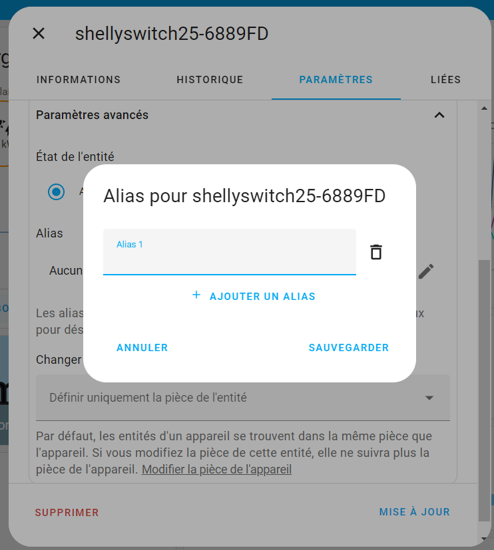Click the pencil icon to edit aliases
Viewport: 494px width, 550px height.
[426, 271]
